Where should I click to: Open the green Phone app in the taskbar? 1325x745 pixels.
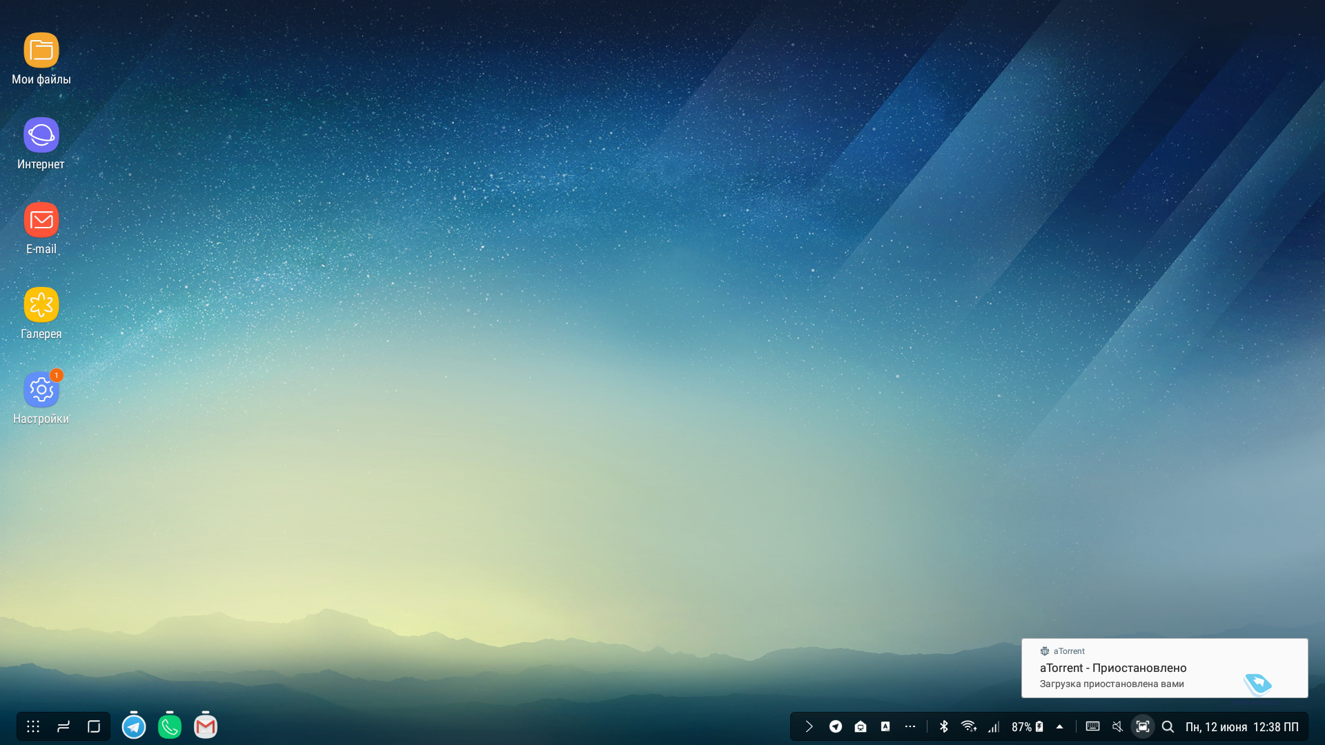click(x=170, y=726)
